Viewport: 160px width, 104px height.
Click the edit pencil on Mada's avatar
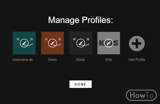pyautogui.click(x=81, y=43)
